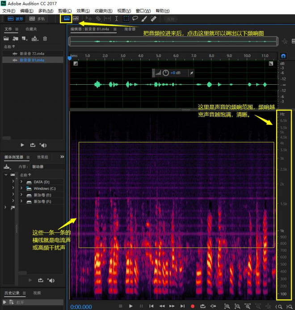This screenshot has width=295, height=310.
Task: Select the Move tool in toolbar
Action: (88, 19)
